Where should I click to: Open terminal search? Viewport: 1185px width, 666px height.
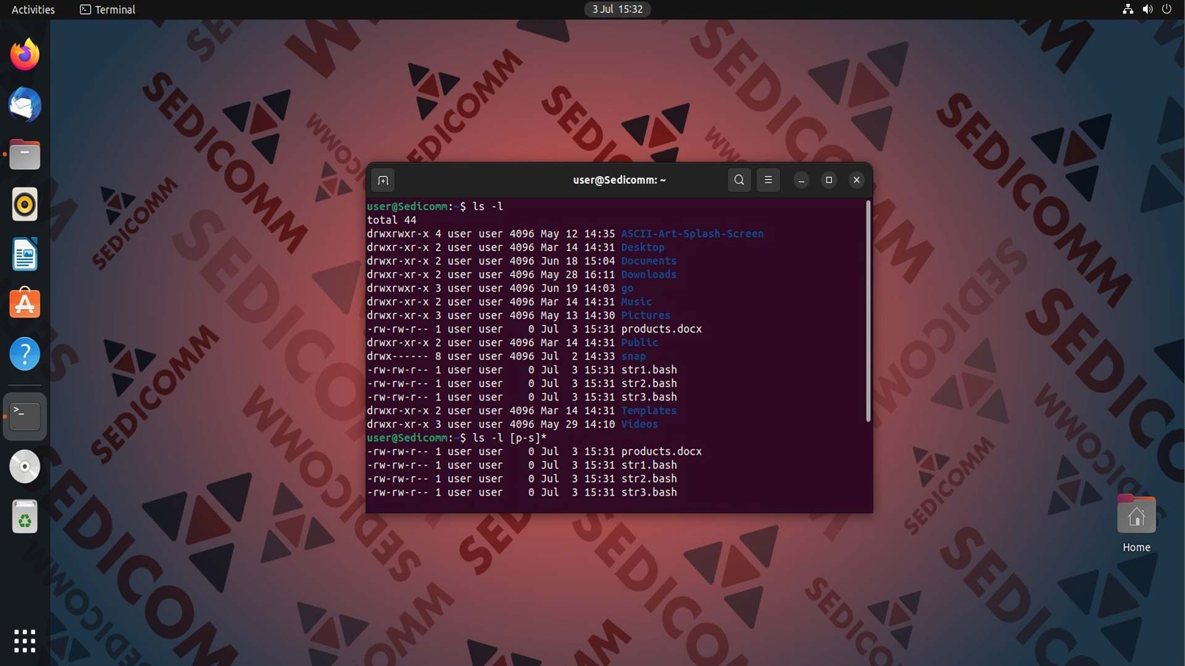739,180
